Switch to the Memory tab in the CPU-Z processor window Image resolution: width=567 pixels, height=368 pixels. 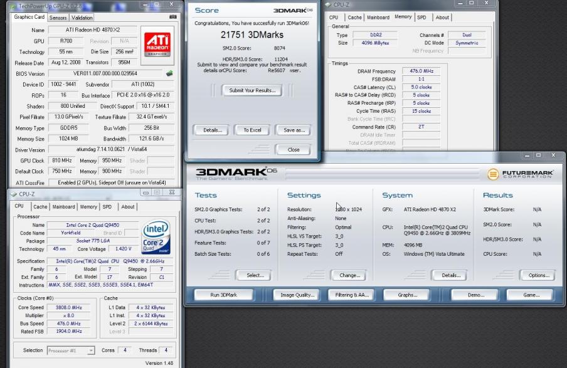[x=88, y=207]
